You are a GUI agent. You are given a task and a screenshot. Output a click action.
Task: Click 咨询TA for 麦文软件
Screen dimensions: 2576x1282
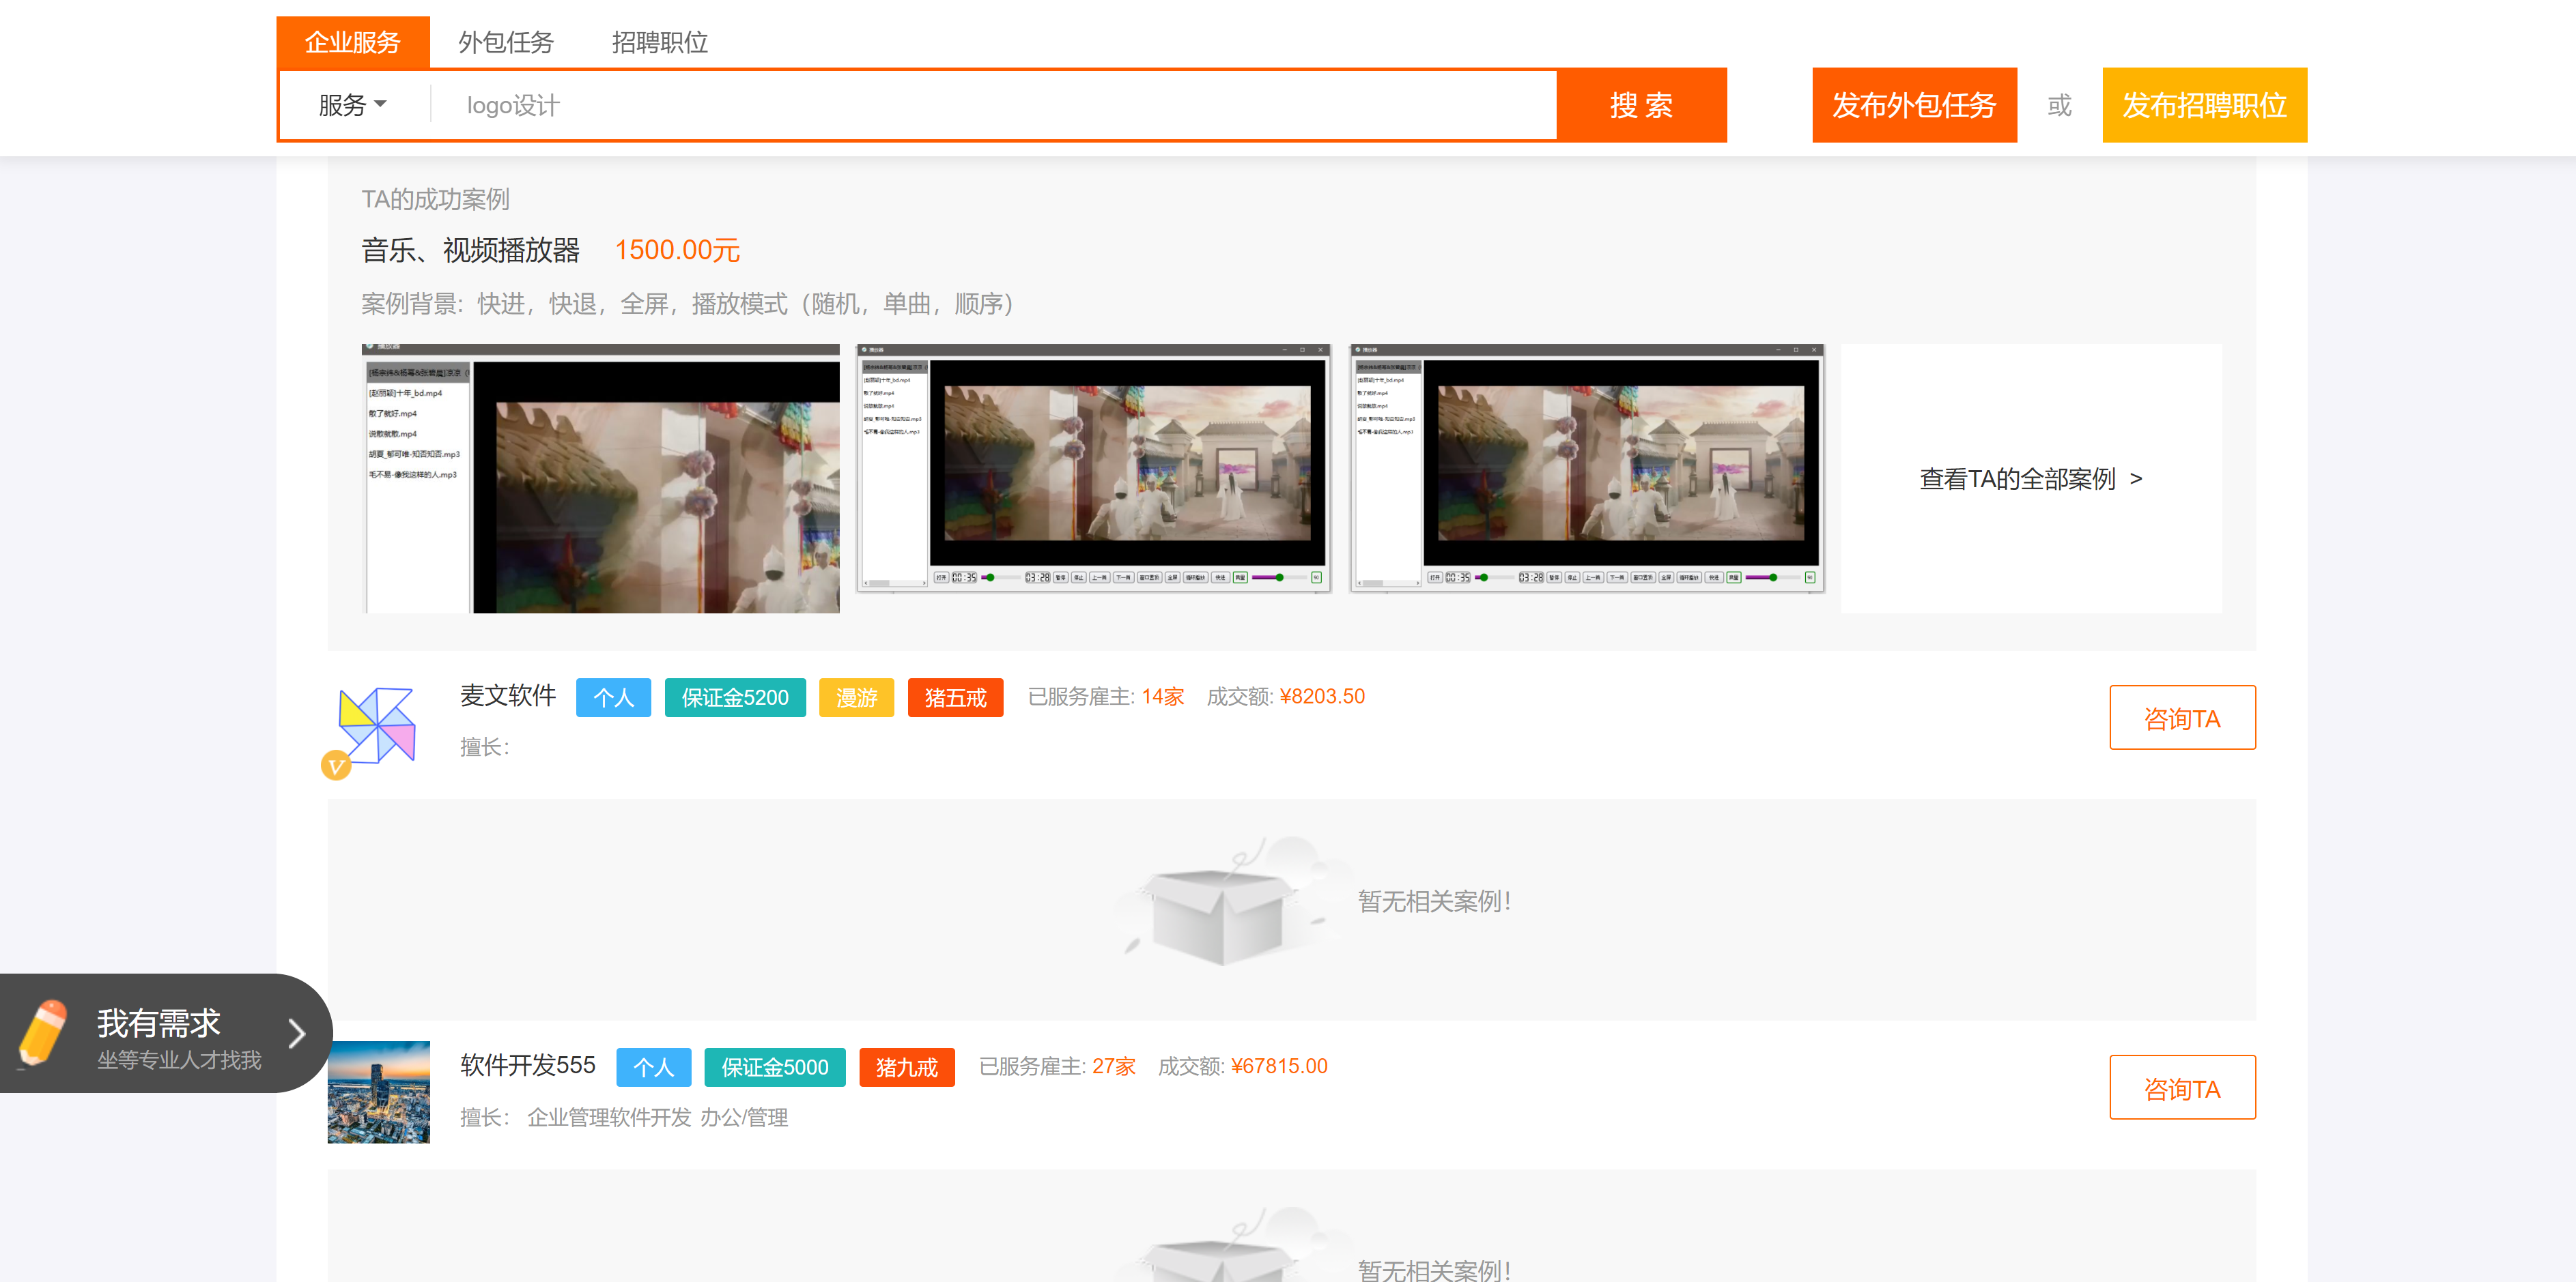[x=2182, y=718]
